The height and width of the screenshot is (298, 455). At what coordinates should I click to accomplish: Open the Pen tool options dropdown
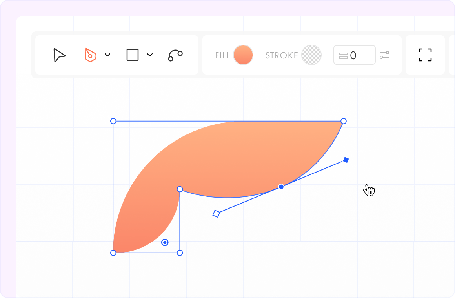click(x=107, y=55)
